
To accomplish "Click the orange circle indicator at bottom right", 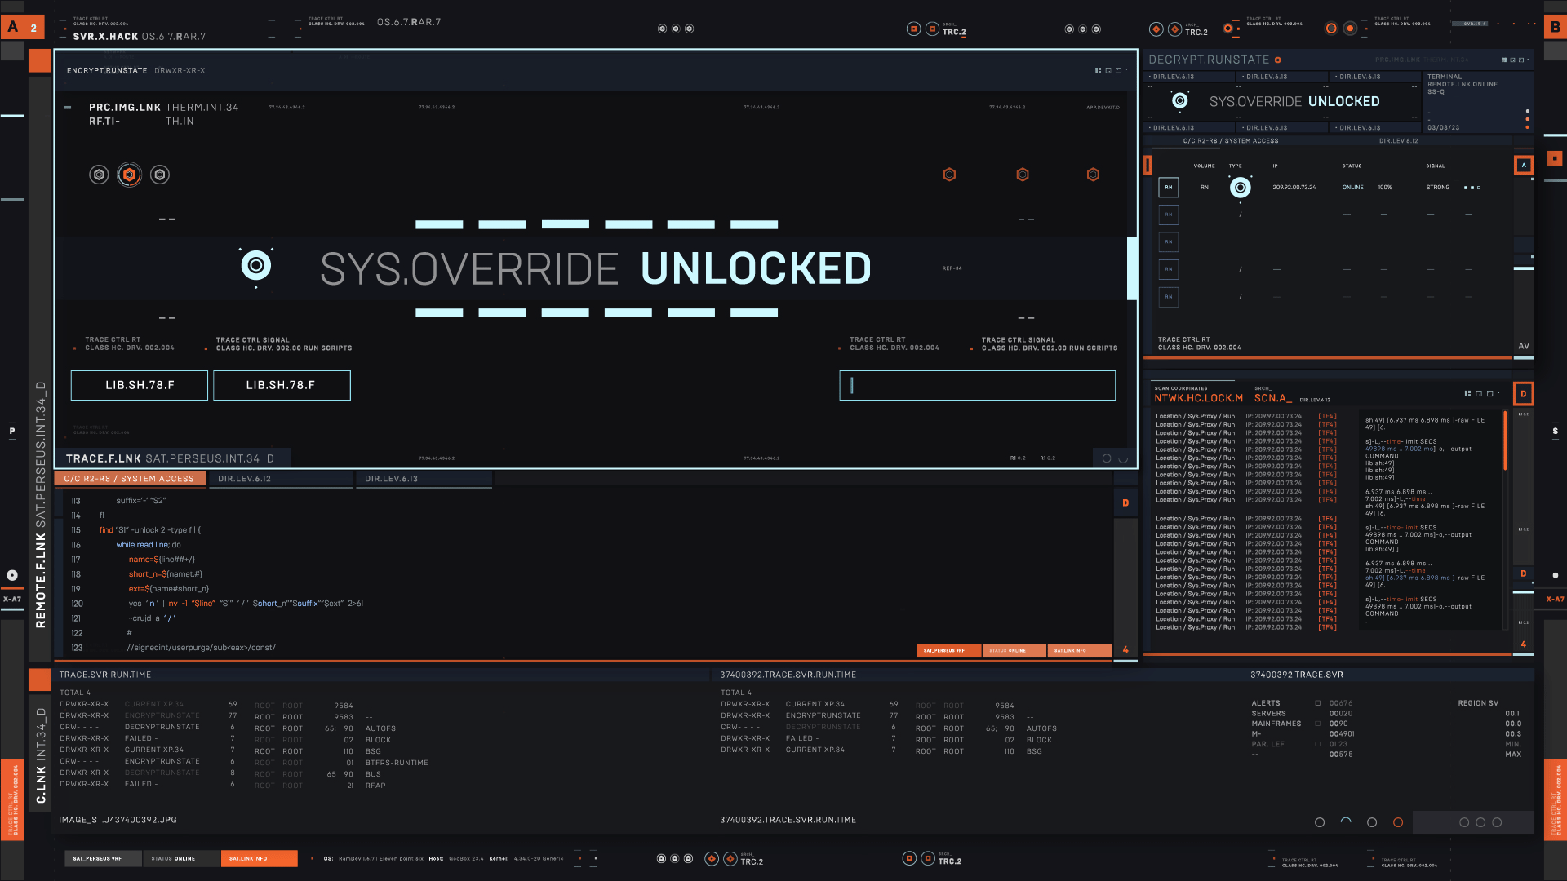I will point(1398,822).
